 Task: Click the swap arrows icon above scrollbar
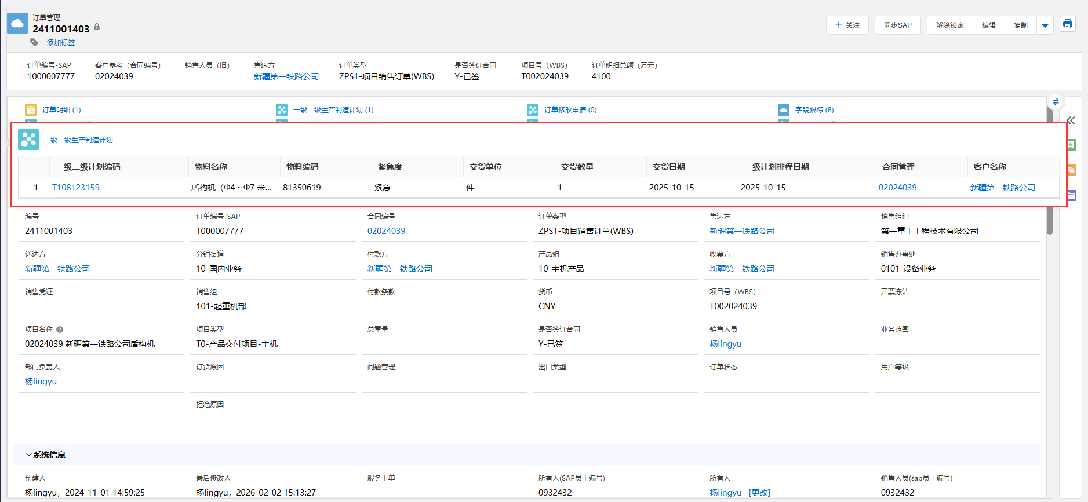tap(1056, 102)
